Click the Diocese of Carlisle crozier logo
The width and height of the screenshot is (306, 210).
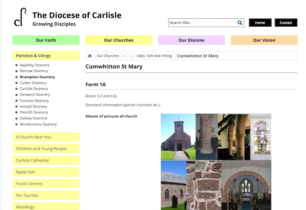coord(21,18)
